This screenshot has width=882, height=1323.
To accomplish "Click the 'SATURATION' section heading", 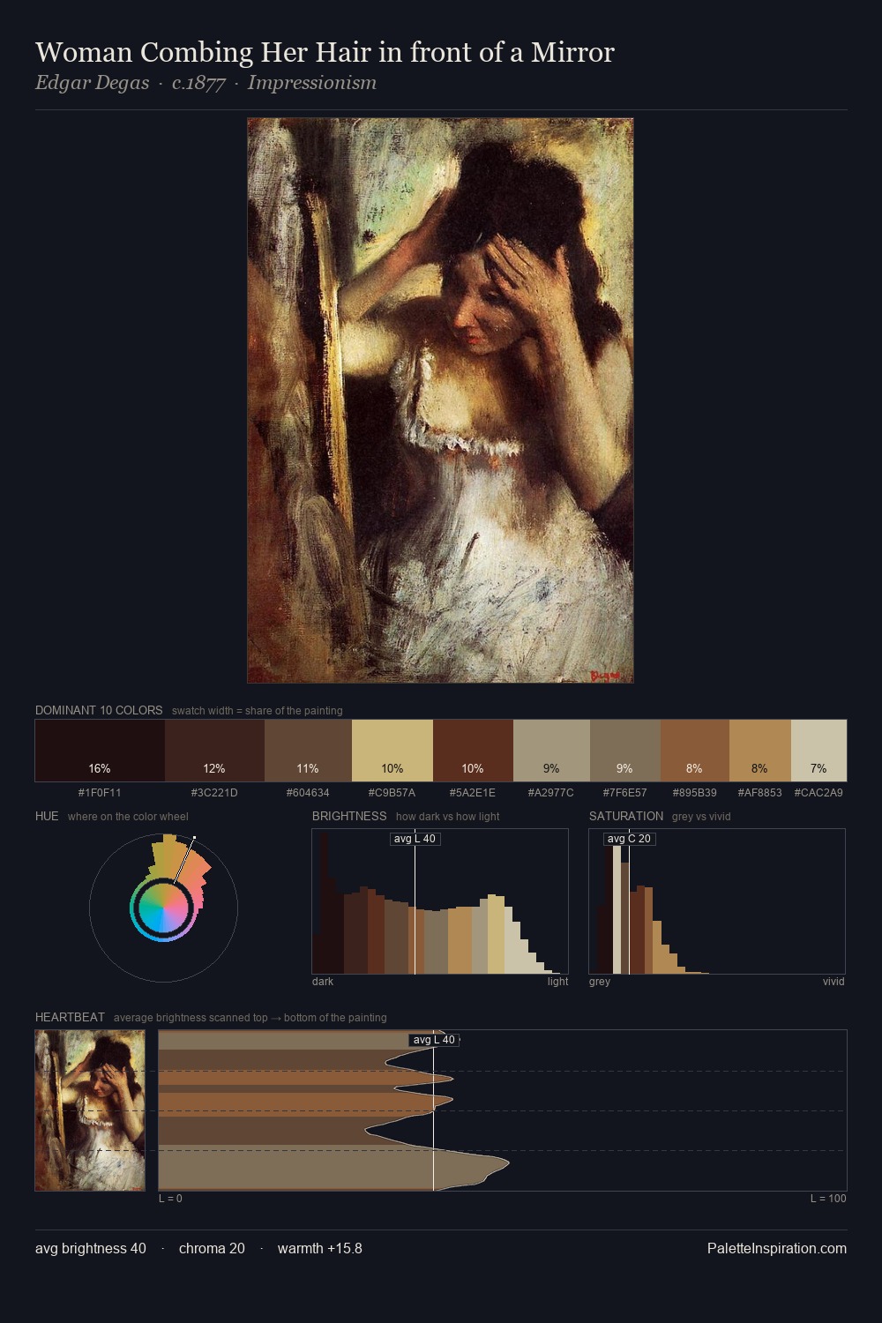I will (x=626, y=816).
